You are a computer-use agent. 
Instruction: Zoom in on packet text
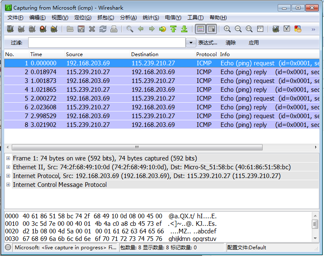click(227, 29)
